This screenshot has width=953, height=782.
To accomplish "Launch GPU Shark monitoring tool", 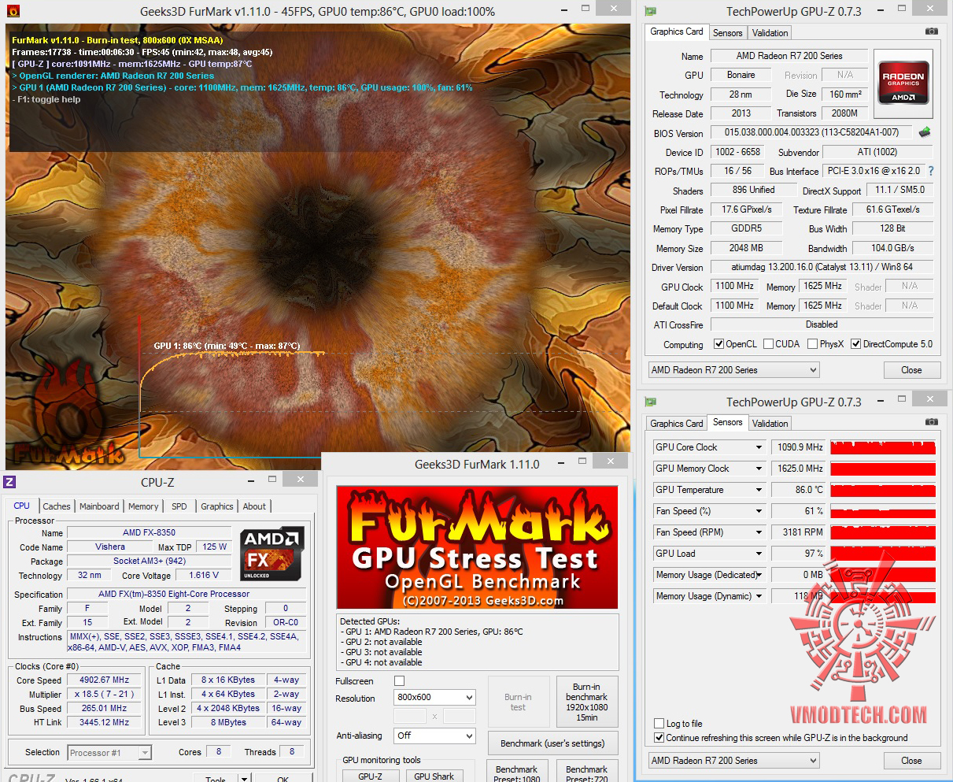I will point(434,776).
